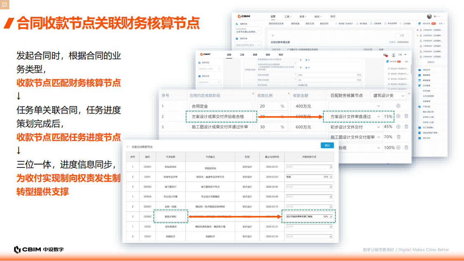Select 否 for 合同内是否包含总包管理费
Screen dimensions: 464x261
click(306, 68)
